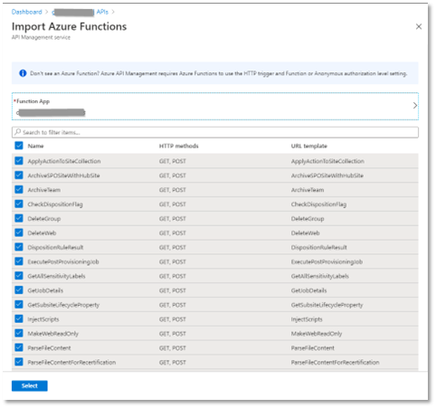Uncheck the ApplyActionToSiteCollection checkbox

click(x=19, y=161)
